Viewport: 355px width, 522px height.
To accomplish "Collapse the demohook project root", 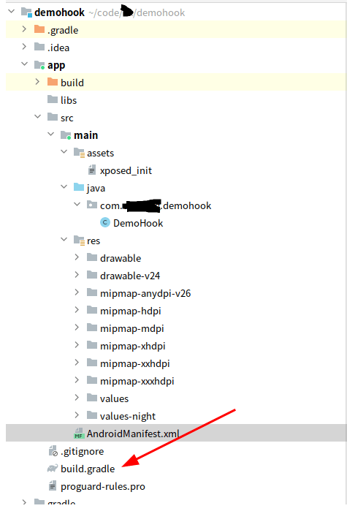I will click(11, 12).
